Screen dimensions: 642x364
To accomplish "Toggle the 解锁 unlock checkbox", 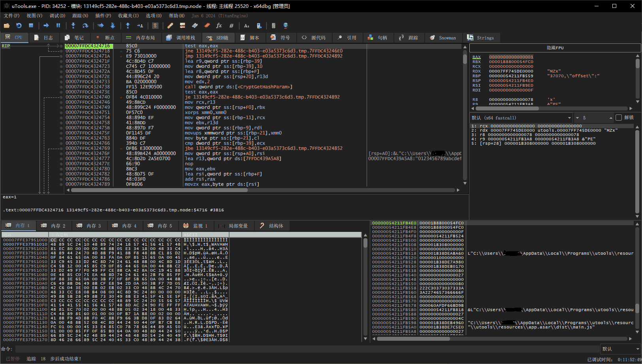I will pos(619,118).
